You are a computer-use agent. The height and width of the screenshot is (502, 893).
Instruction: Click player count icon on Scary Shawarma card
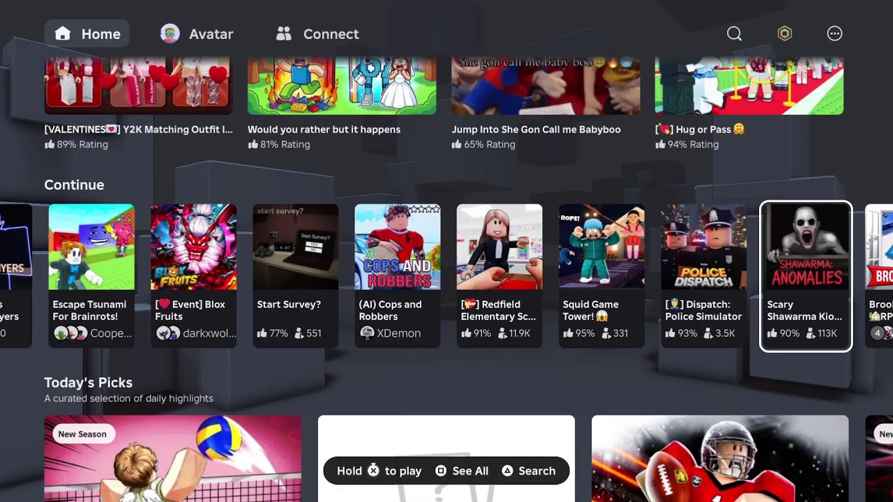[x=809, y=333]
